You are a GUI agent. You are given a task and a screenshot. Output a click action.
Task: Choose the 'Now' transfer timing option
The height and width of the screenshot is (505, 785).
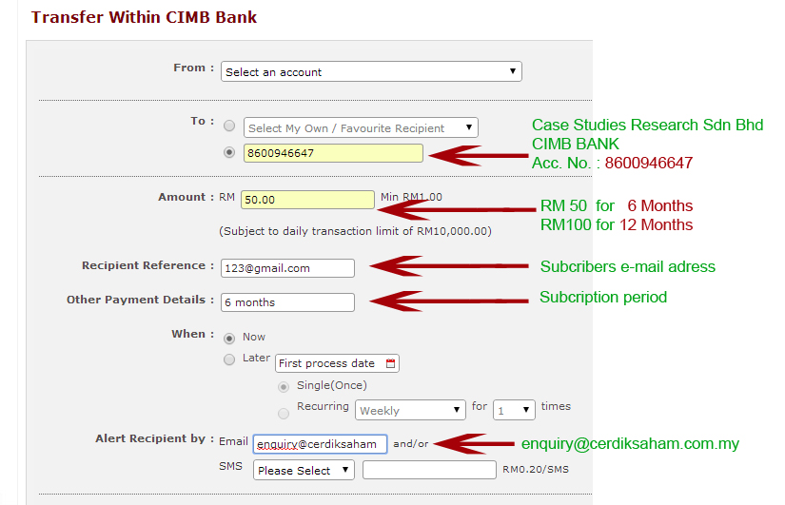(x=228, y=337)
